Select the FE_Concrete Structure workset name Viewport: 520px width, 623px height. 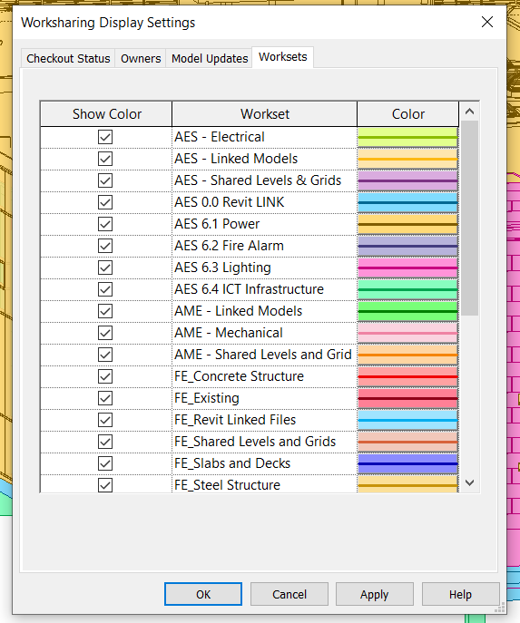point(239,376)
